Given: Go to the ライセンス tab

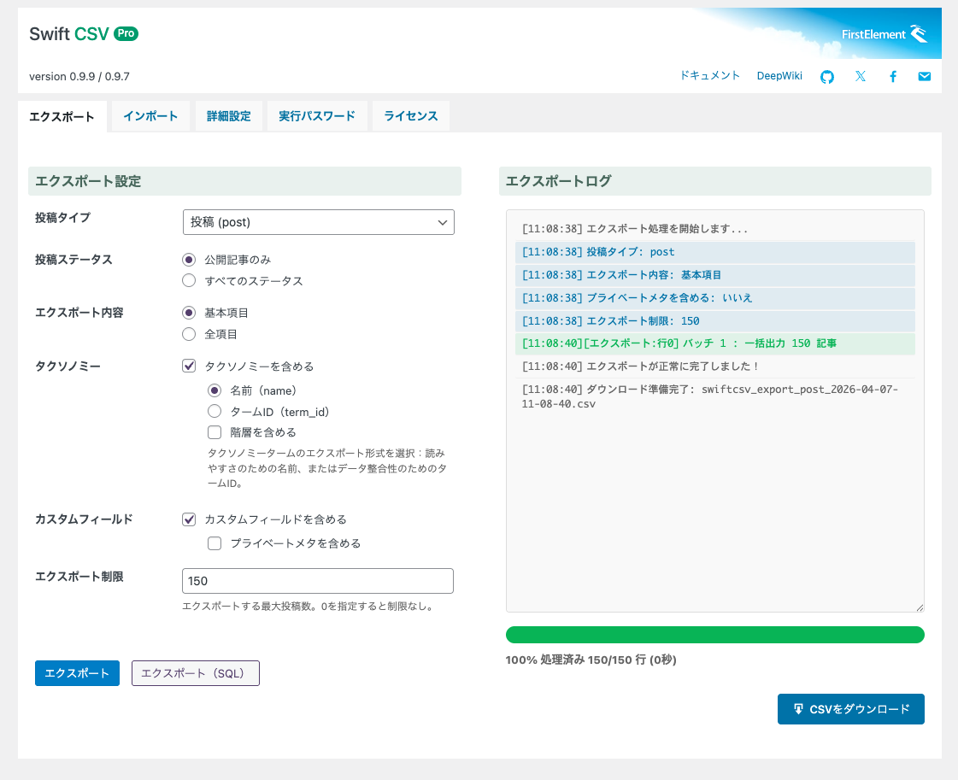Looking at the screenshot, I should click(410, 116).
